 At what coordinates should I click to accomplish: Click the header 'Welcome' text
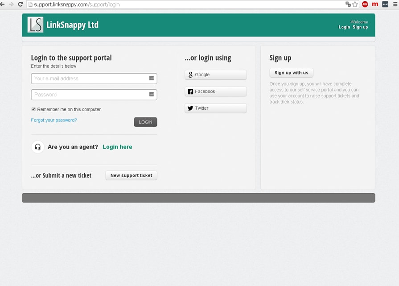(359, 22)
